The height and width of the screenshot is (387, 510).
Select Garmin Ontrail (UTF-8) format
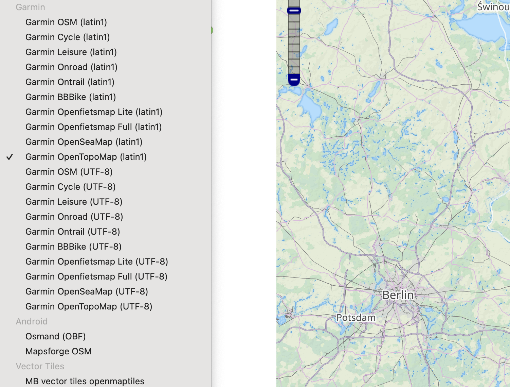pyautogui.click(x=73, y=232)
